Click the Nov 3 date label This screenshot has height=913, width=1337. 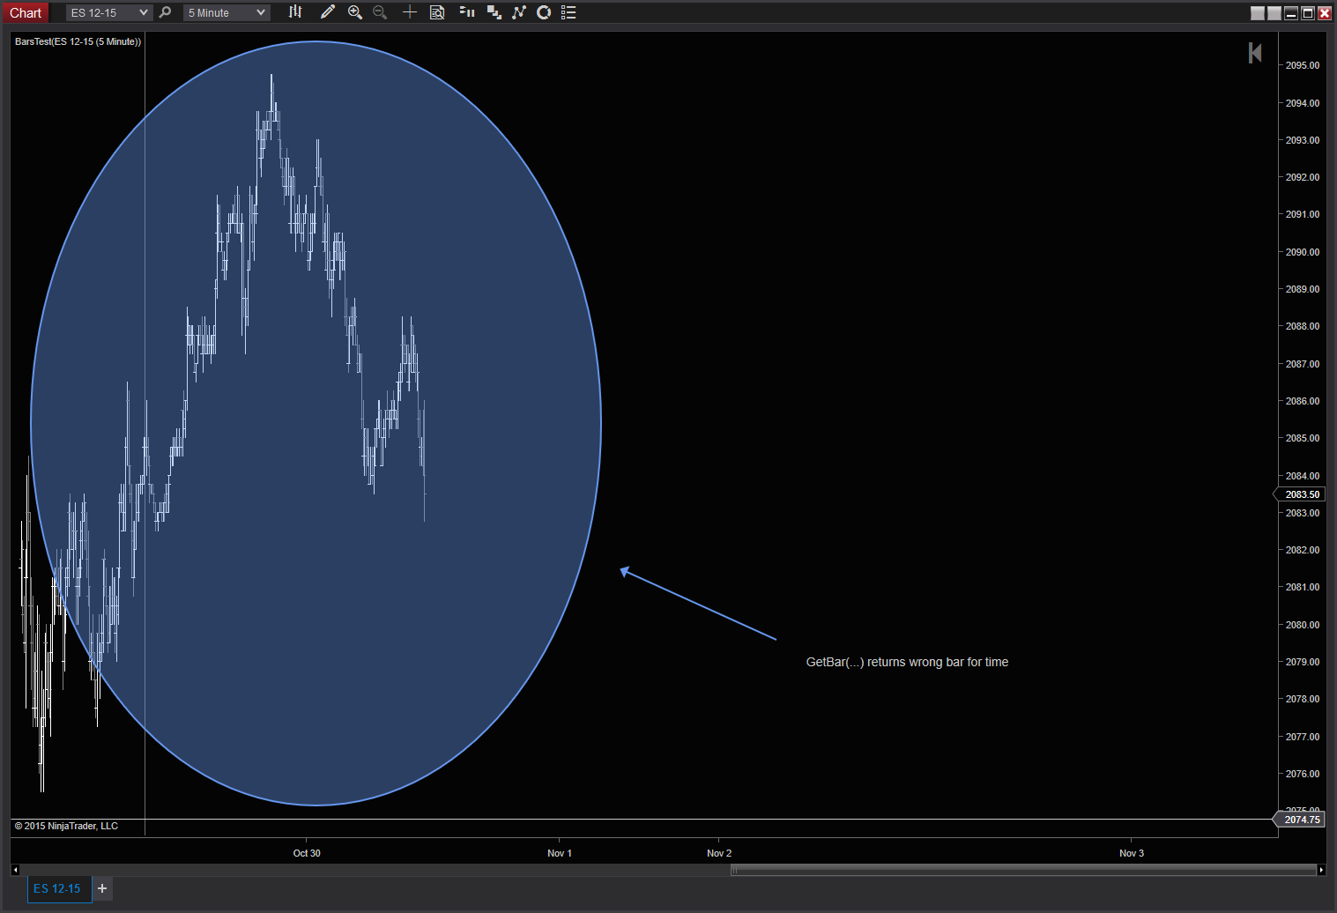click(x=1132, y=853)
